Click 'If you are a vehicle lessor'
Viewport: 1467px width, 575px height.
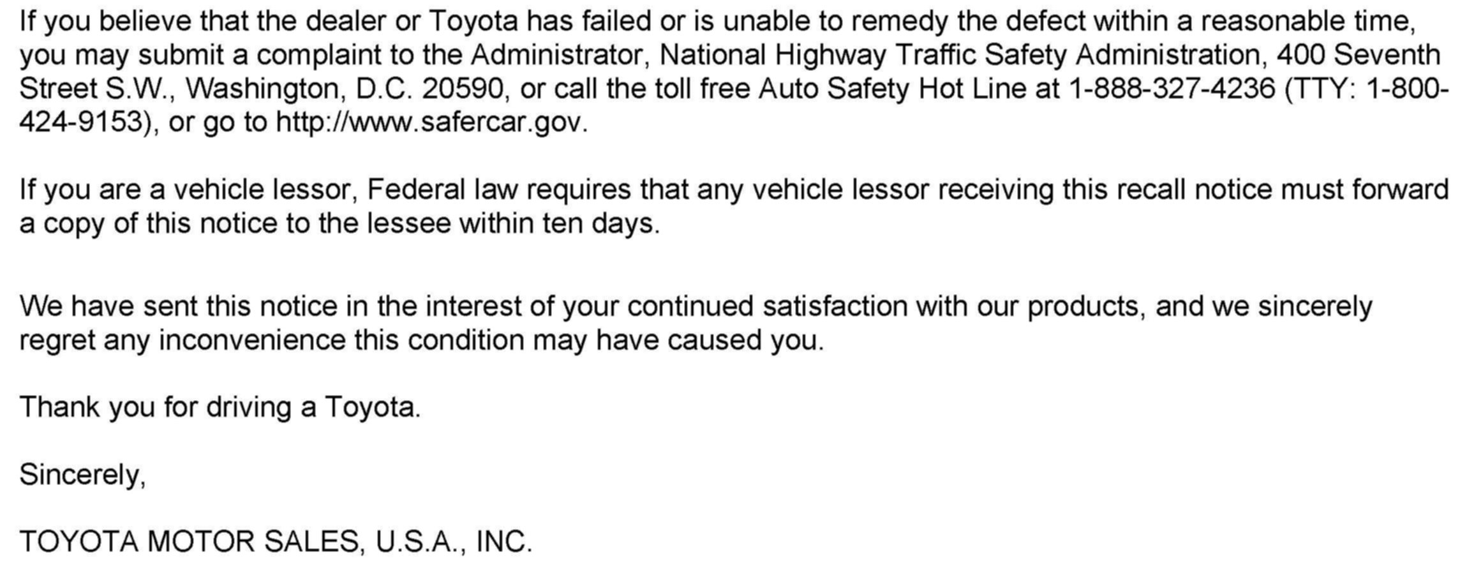(x=186, y=190)
